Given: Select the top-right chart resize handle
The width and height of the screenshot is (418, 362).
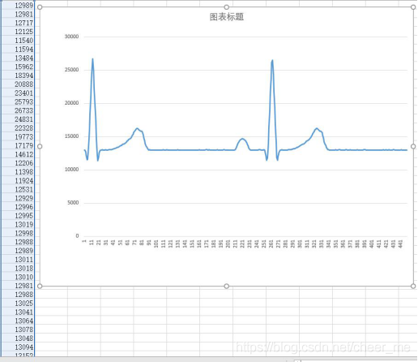Looking at the screenshot, I should click(413, 7).
